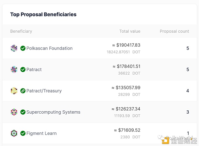Click the Beneficiary column header
The width and height of the screenshot is (199, 146).
click(21, 31)
